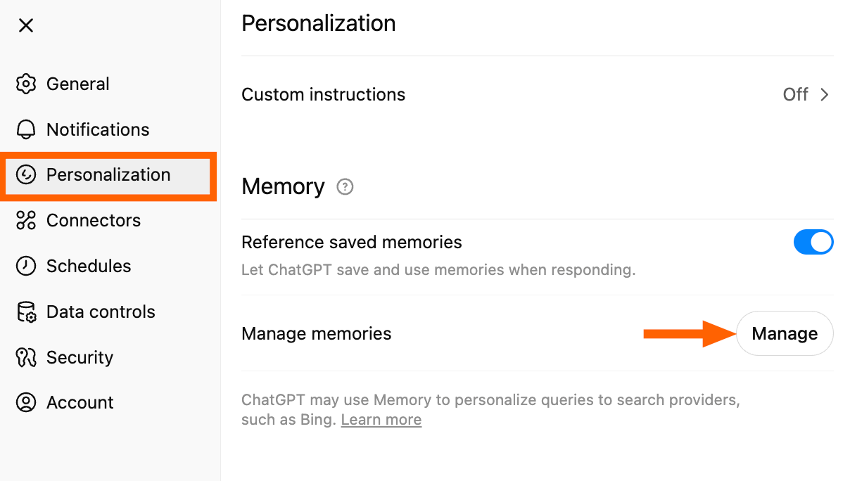
Task: Open the Data controls settings label
Action: pyautogui.click(x=101, y=312)
